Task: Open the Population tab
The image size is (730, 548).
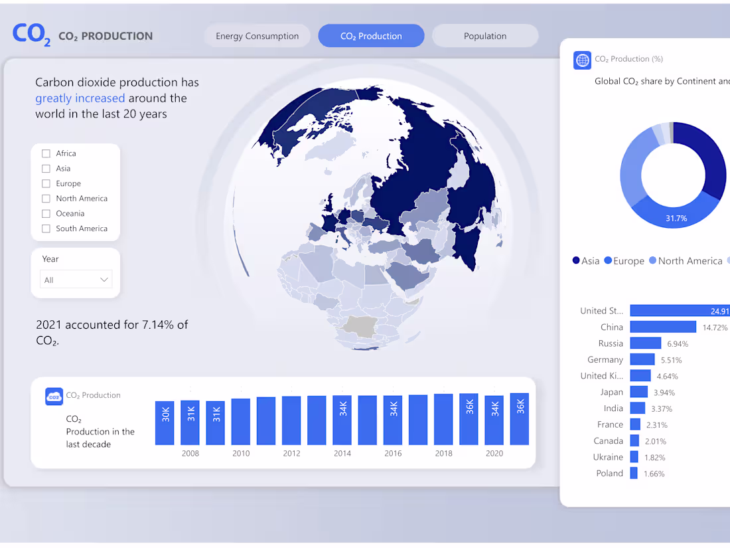Action: pos(485,35)
